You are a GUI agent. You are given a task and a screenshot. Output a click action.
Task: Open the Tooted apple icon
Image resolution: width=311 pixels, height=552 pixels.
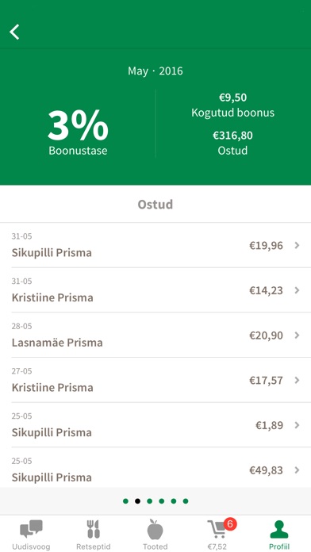[x=155, y=529]
